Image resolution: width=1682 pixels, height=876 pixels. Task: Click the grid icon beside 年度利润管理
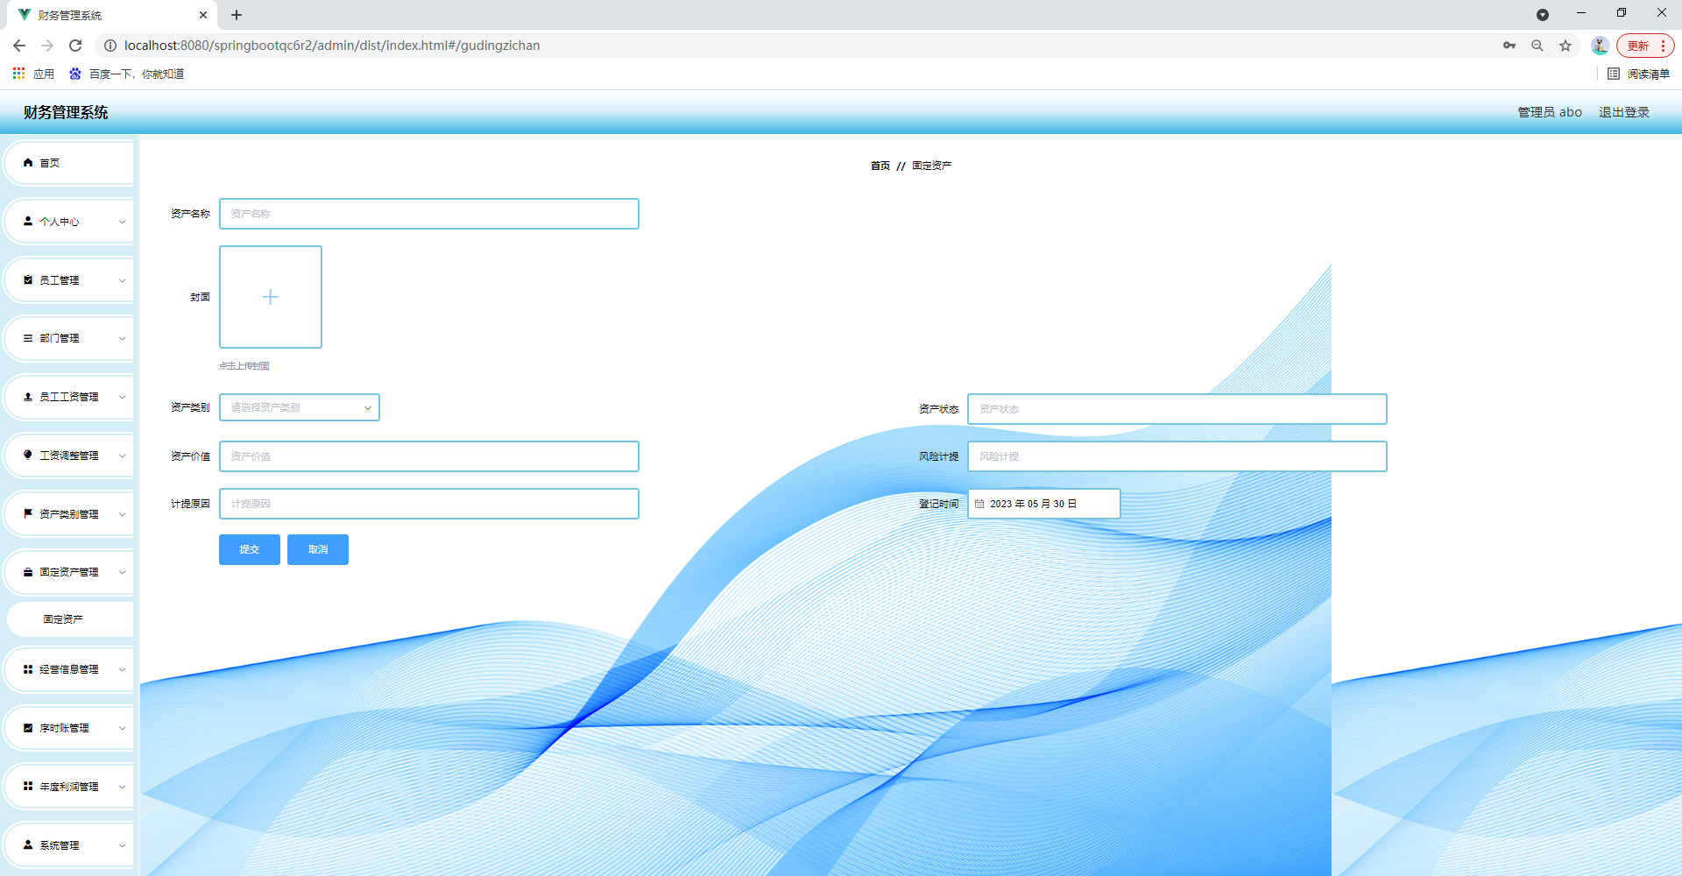28,787
